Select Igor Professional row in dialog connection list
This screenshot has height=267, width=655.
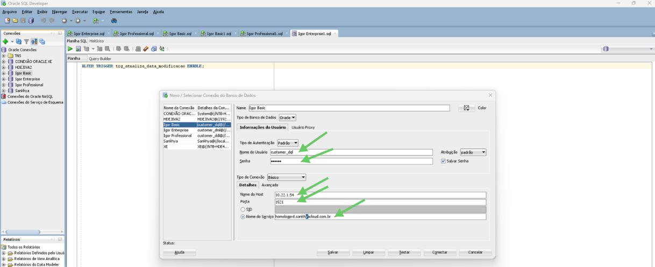[x=197, y=136]
